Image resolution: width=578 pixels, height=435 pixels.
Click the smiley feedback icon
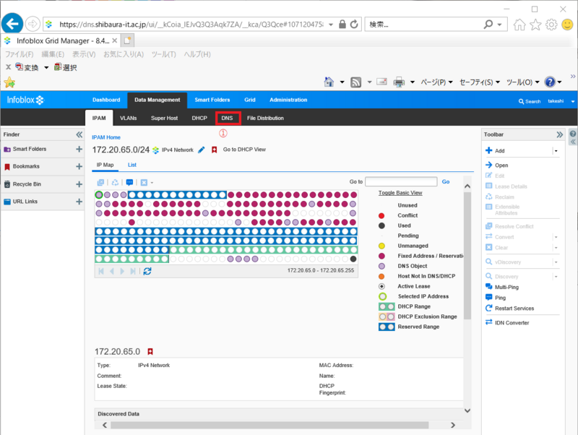(567, 25)
